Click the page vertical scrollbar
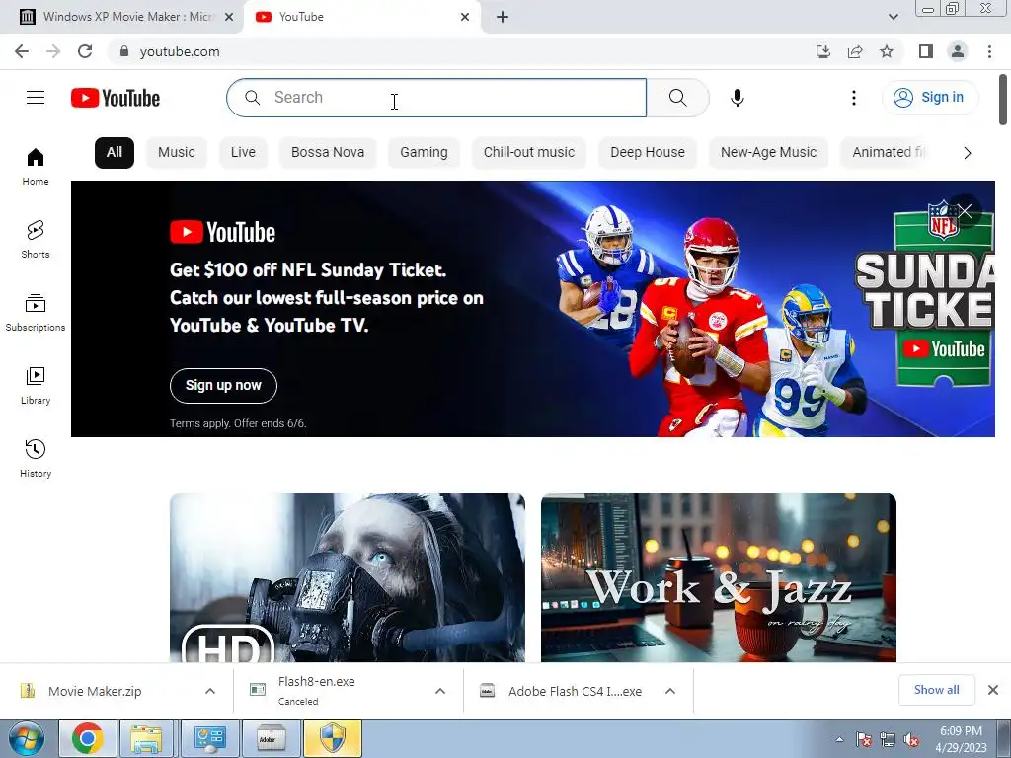Viewport: 1011px width, 758px height. pos(1003,100)
